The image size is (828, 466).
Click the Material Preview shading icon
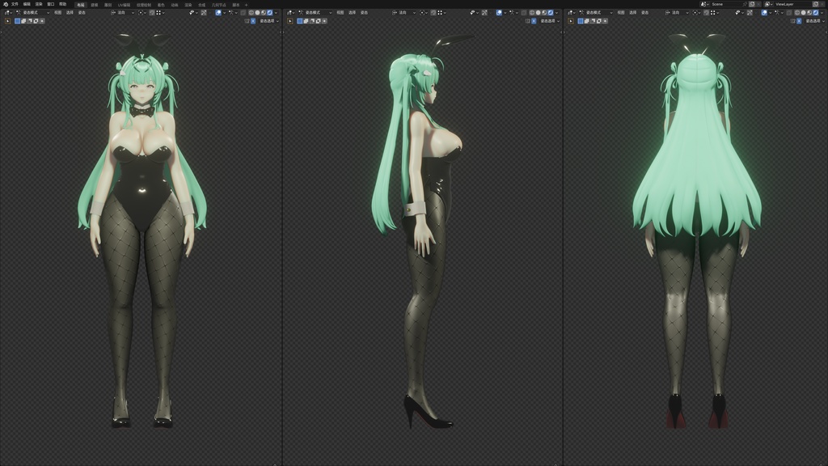coord(264,13)
